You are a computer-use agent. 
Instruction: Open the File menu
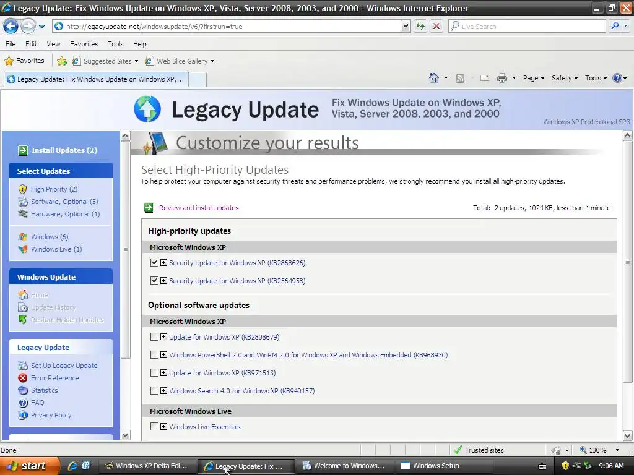(x=11, y=44)
